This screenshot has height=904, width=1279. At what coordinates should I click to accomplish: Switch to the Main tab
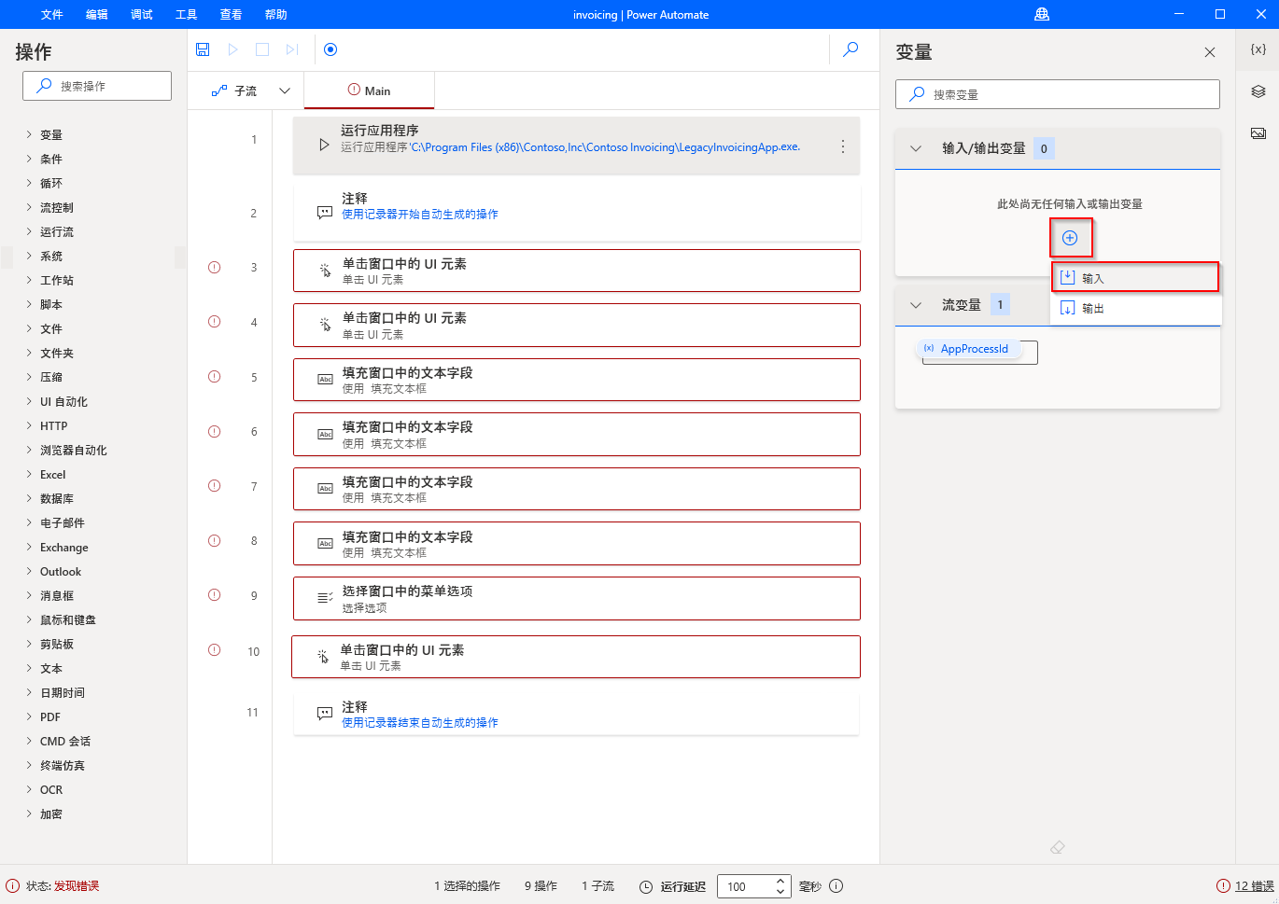370,91
